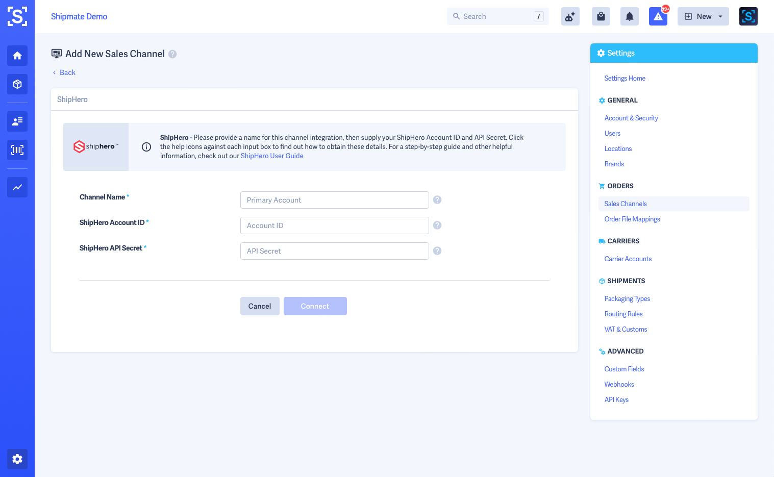
Task: Click the Cancel button
Action: click(x=260, y=306)
